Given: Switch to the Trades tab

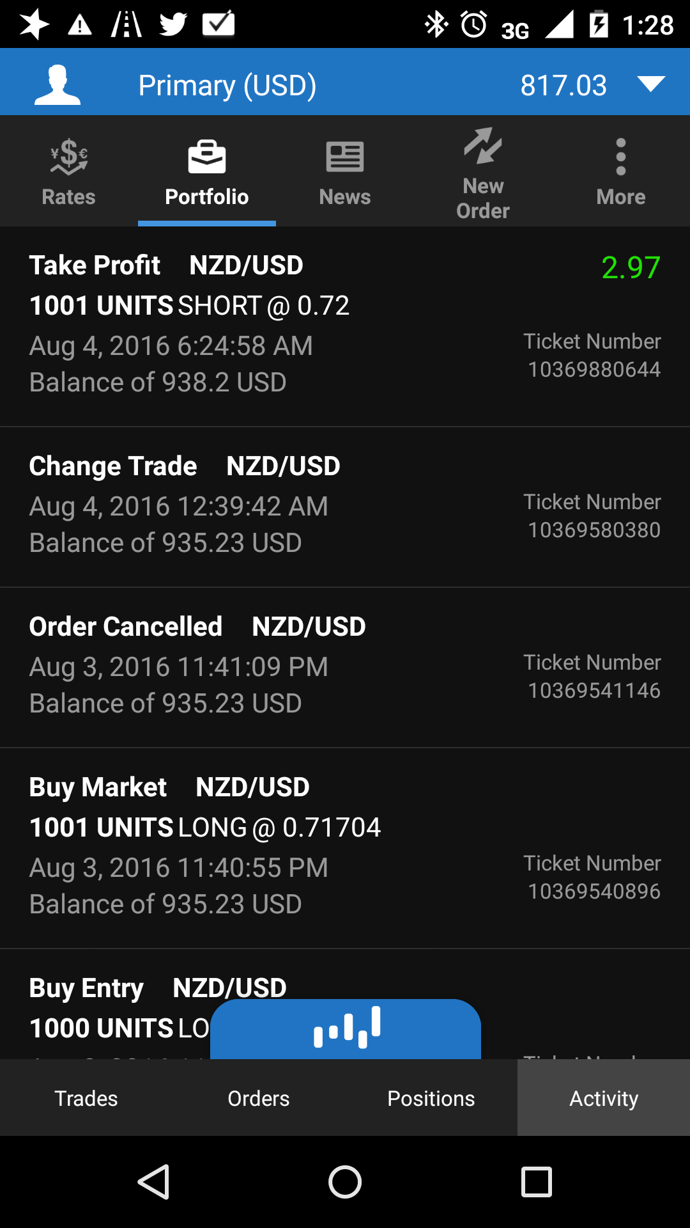Looking at the screenshot, I should [86, 1098].
